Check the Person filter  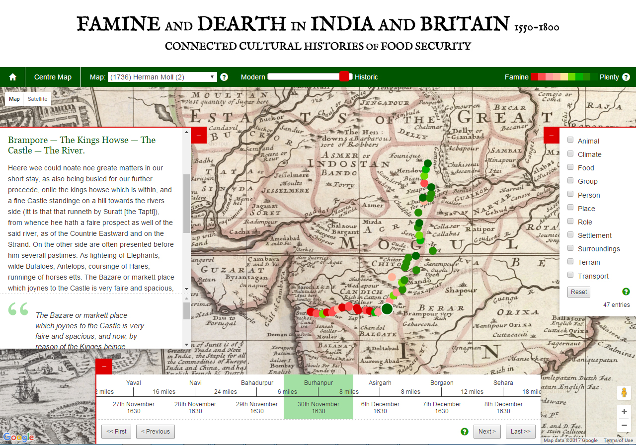point(570,195)
